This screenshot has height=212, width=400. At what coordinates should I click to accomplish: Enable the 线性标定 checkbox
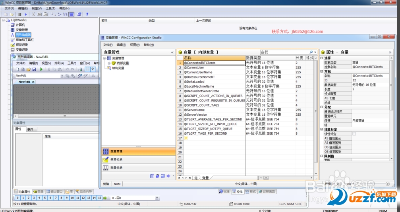[x=354, y=134]
